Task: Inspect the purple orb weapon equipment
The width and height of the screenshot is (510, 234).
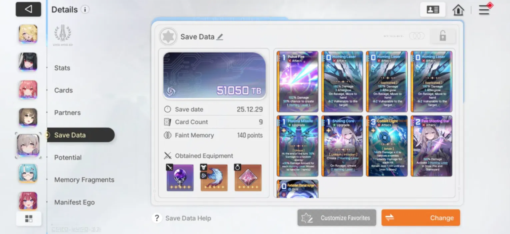Action: pos(180,178)
